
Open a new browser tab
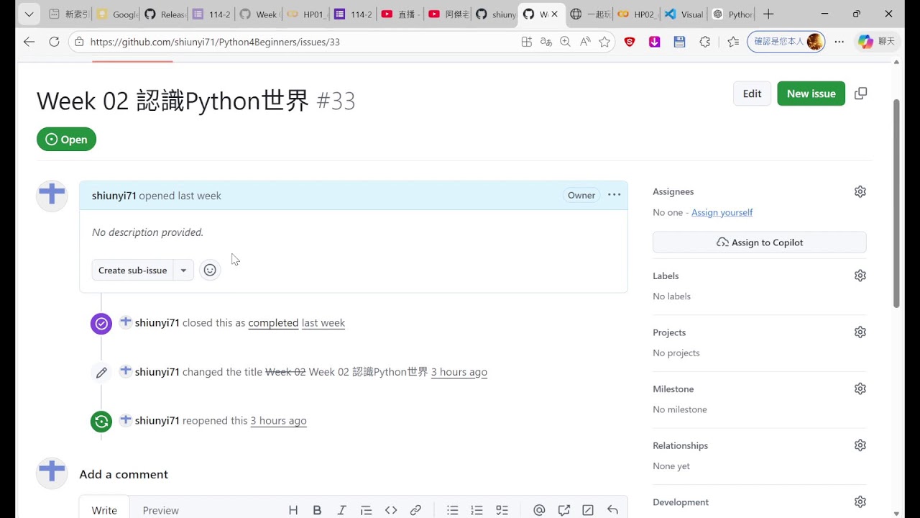[x=768, y=14]
